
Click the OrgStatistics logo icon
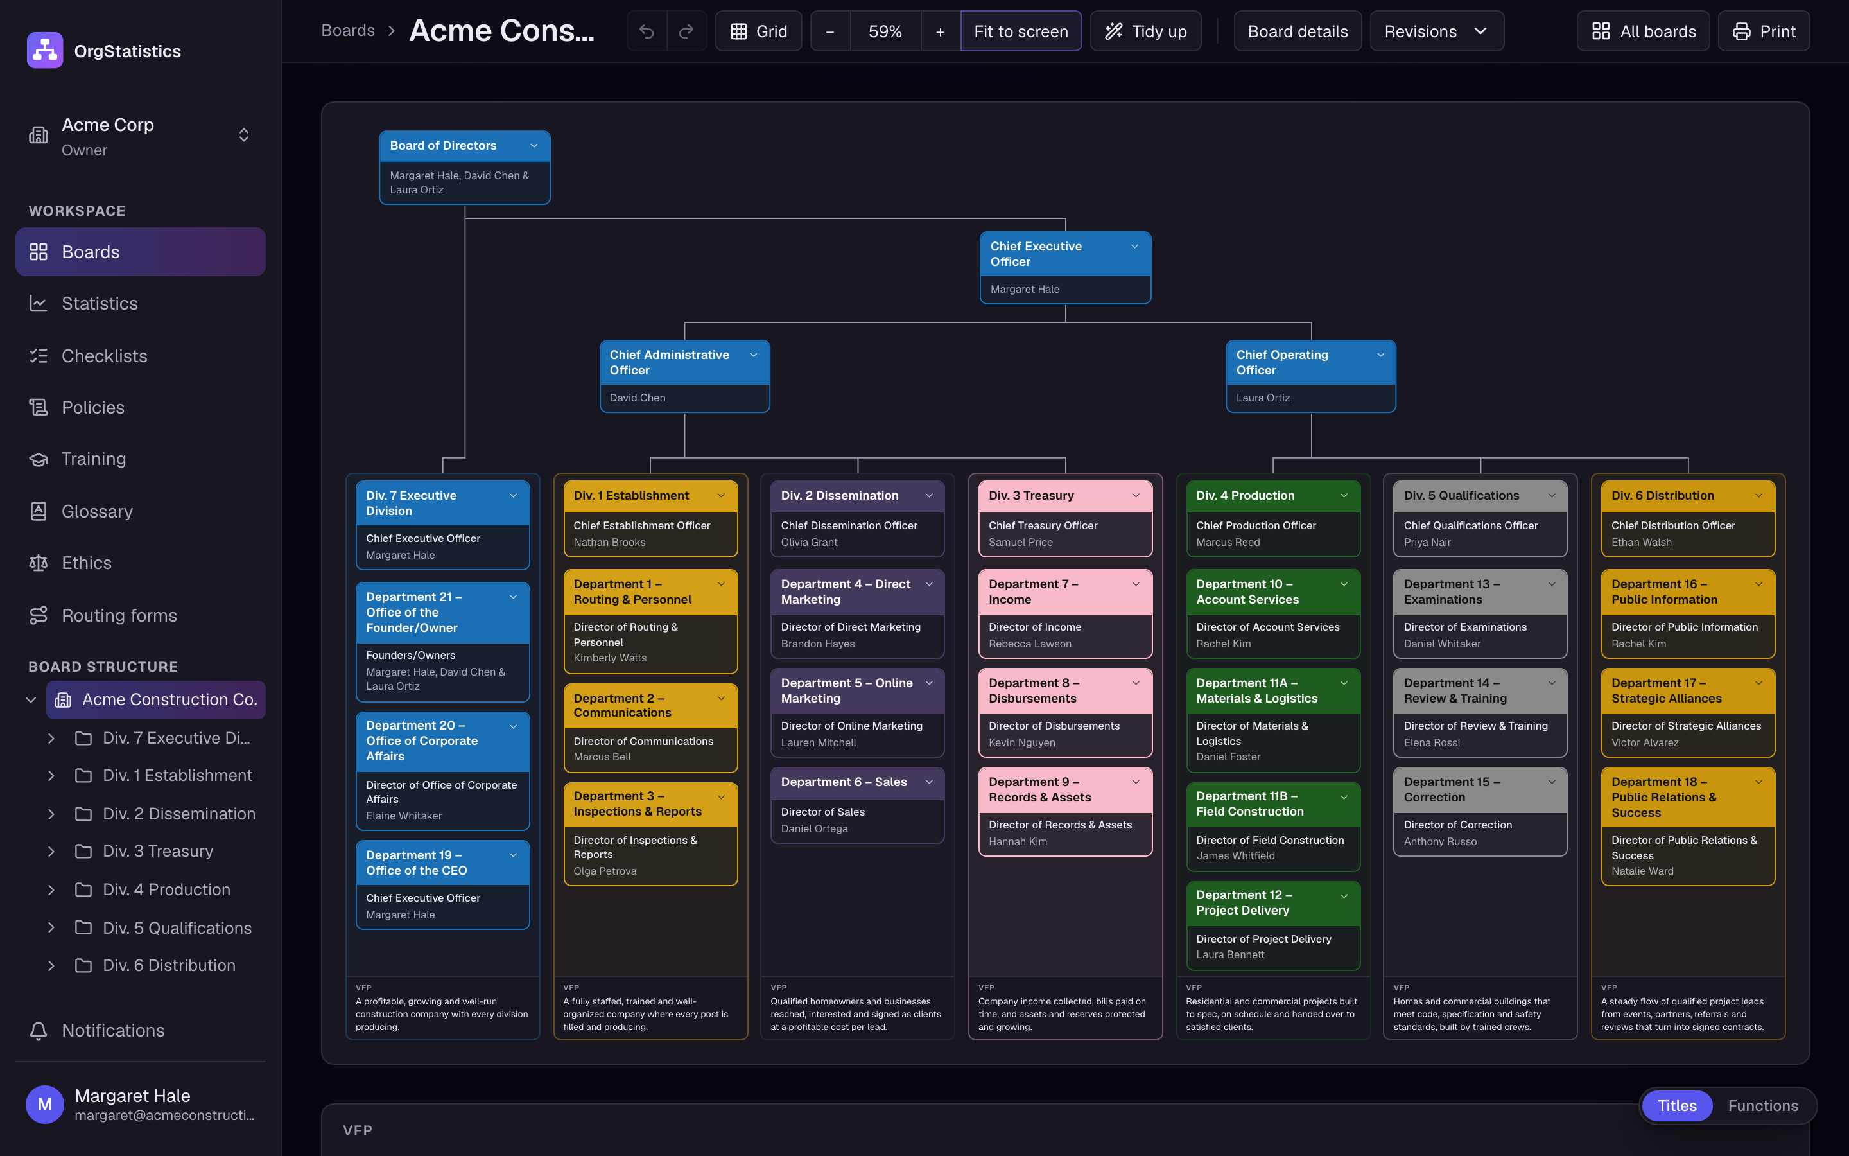point(44,51)
